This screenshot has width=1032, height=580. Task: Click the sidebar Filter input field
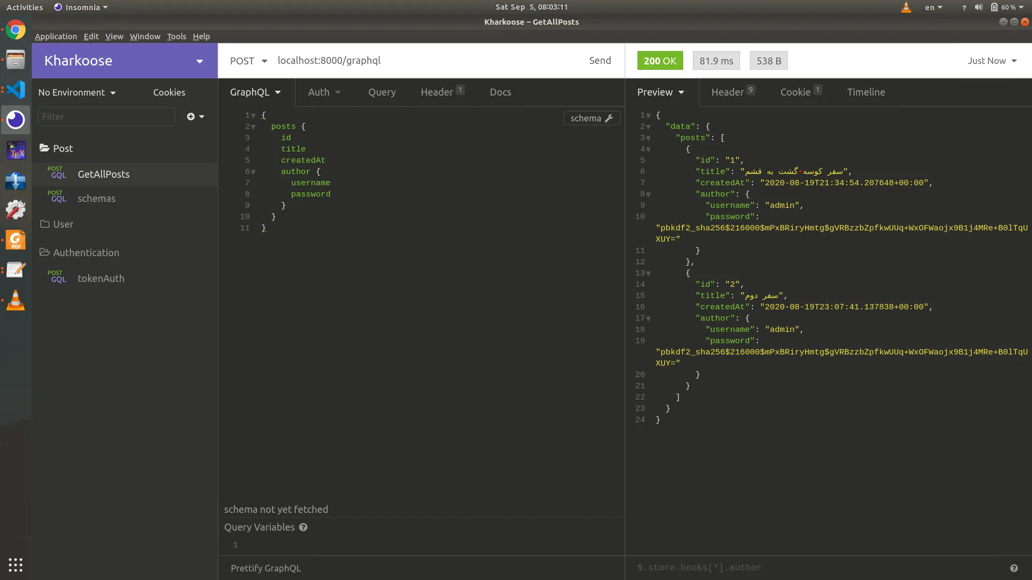106,117
